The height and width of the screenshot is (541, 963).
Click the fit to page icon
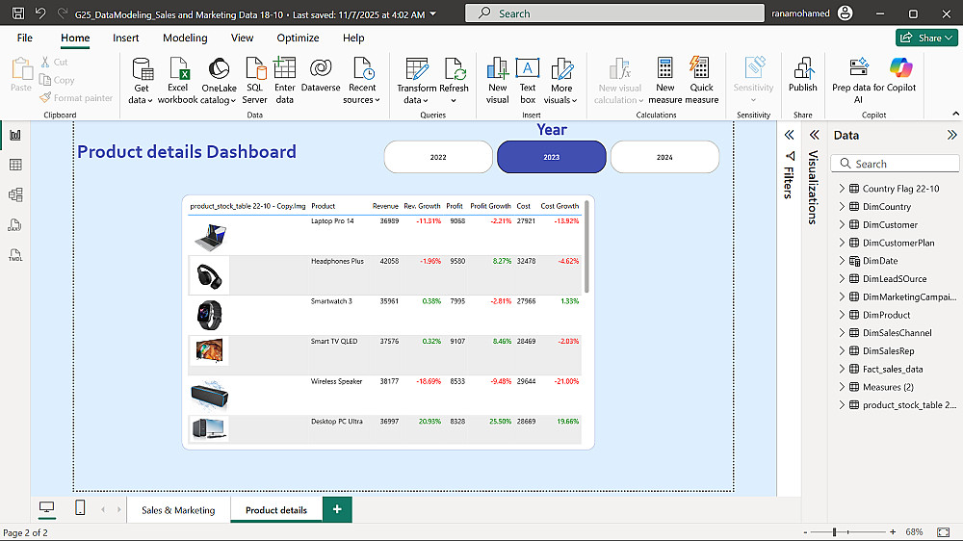click(x=944, y=531)
